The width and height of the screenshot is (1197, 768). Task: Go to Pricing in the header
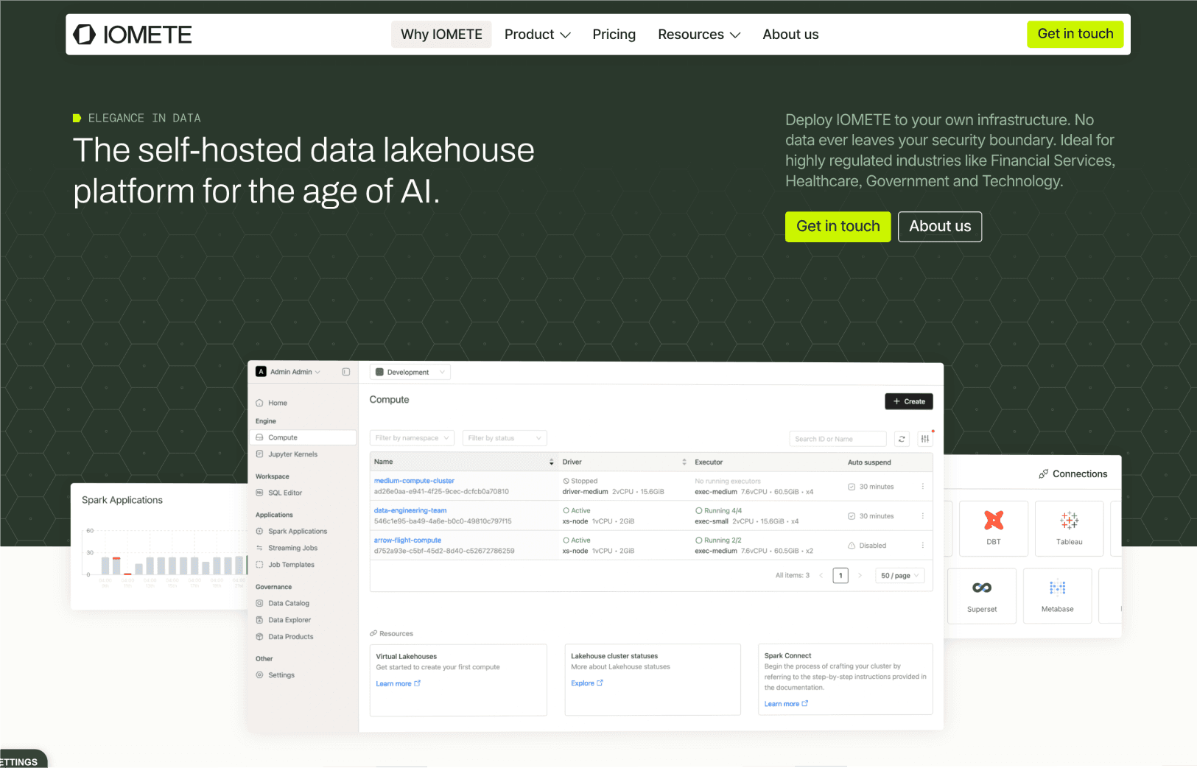click(614, 35)
